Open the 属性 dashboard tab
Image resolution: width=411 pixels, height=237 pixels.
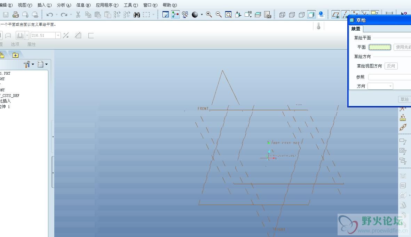31,44
